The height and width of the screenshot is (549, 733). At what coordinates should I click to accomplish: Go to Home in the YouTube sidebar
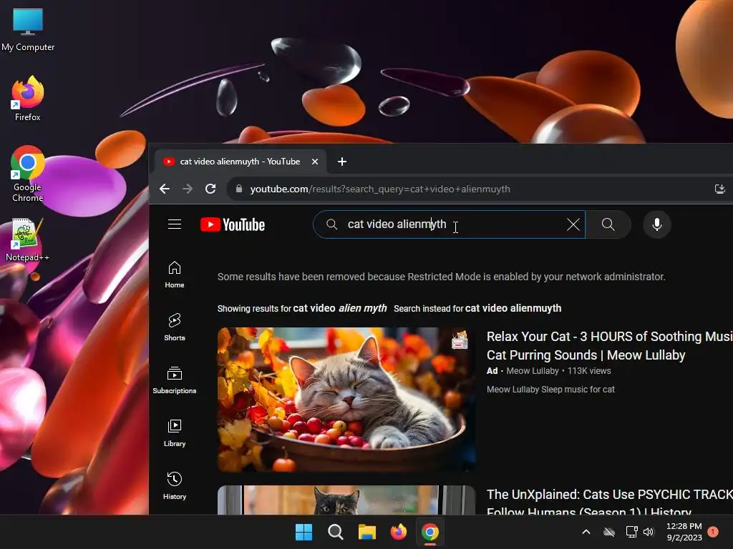pyautogui.click(x=175, y=274)
